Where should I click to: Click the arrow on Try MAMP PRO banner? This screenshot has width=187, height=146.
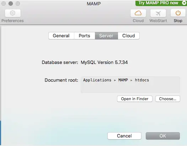pos(184,3)
